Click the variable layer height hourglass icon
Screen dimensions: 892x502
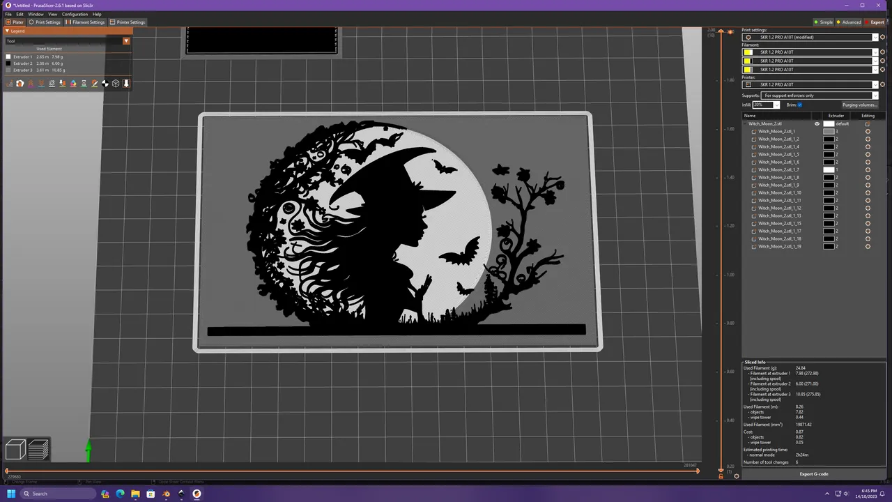click(x=84, y=83)
